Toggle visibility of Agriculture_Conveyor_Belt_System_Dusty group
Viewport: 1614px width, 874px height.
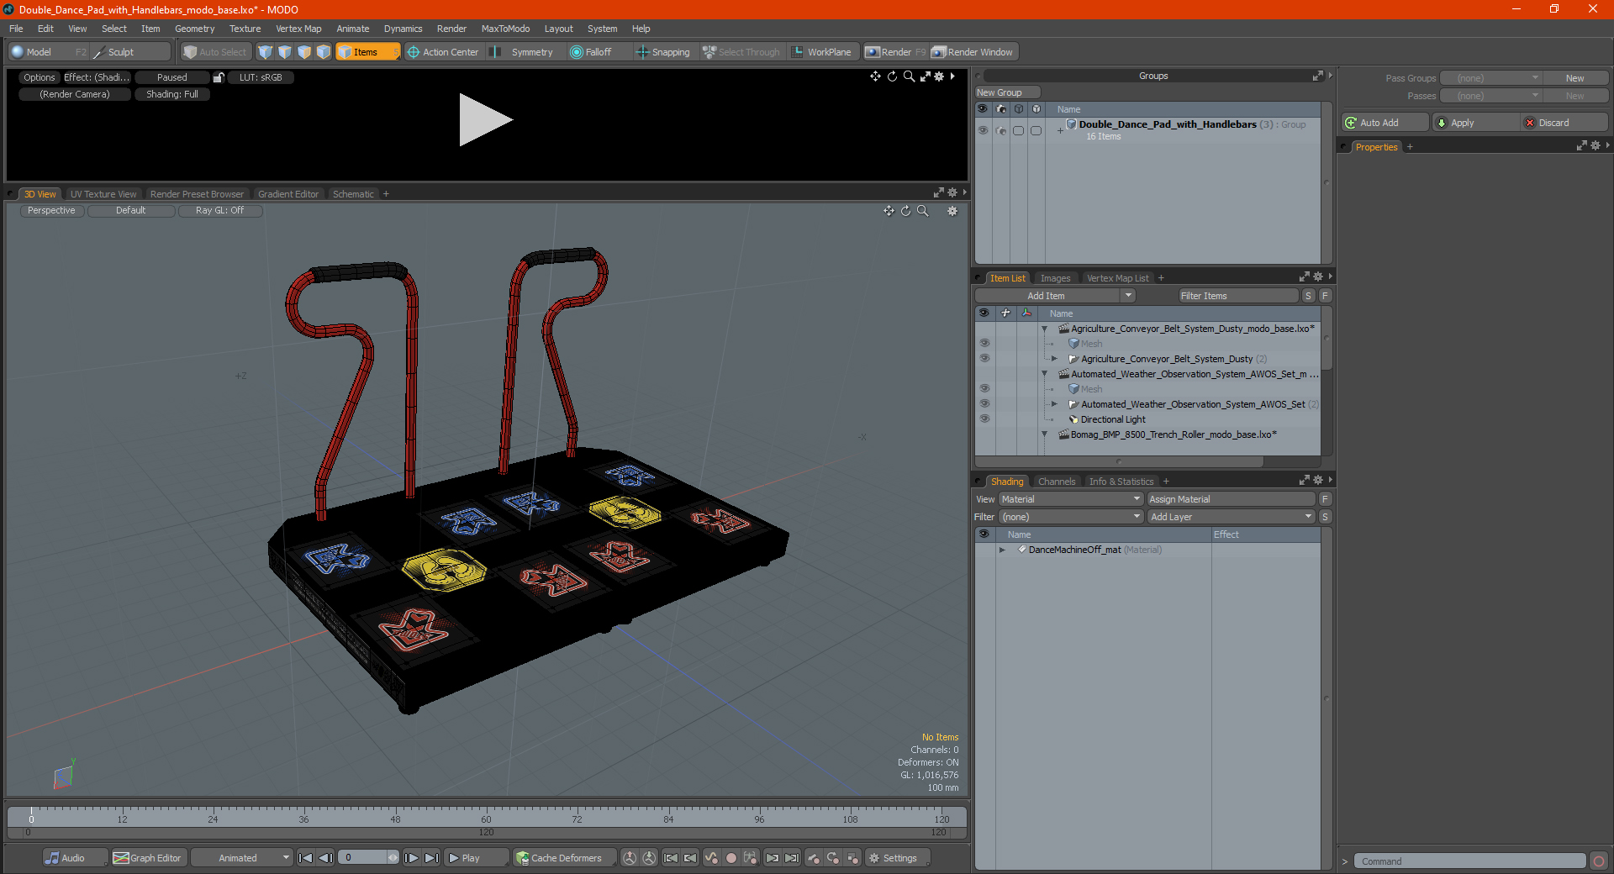click(x=984, y=358)
